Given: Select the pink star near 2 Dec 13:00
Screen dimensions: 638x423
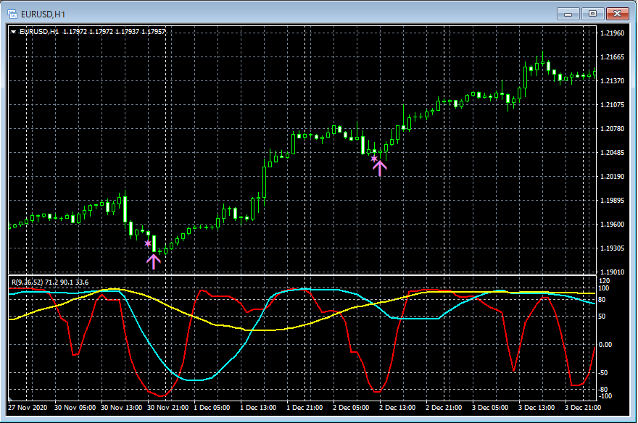Looking at the screenshot, I should 374,159.
